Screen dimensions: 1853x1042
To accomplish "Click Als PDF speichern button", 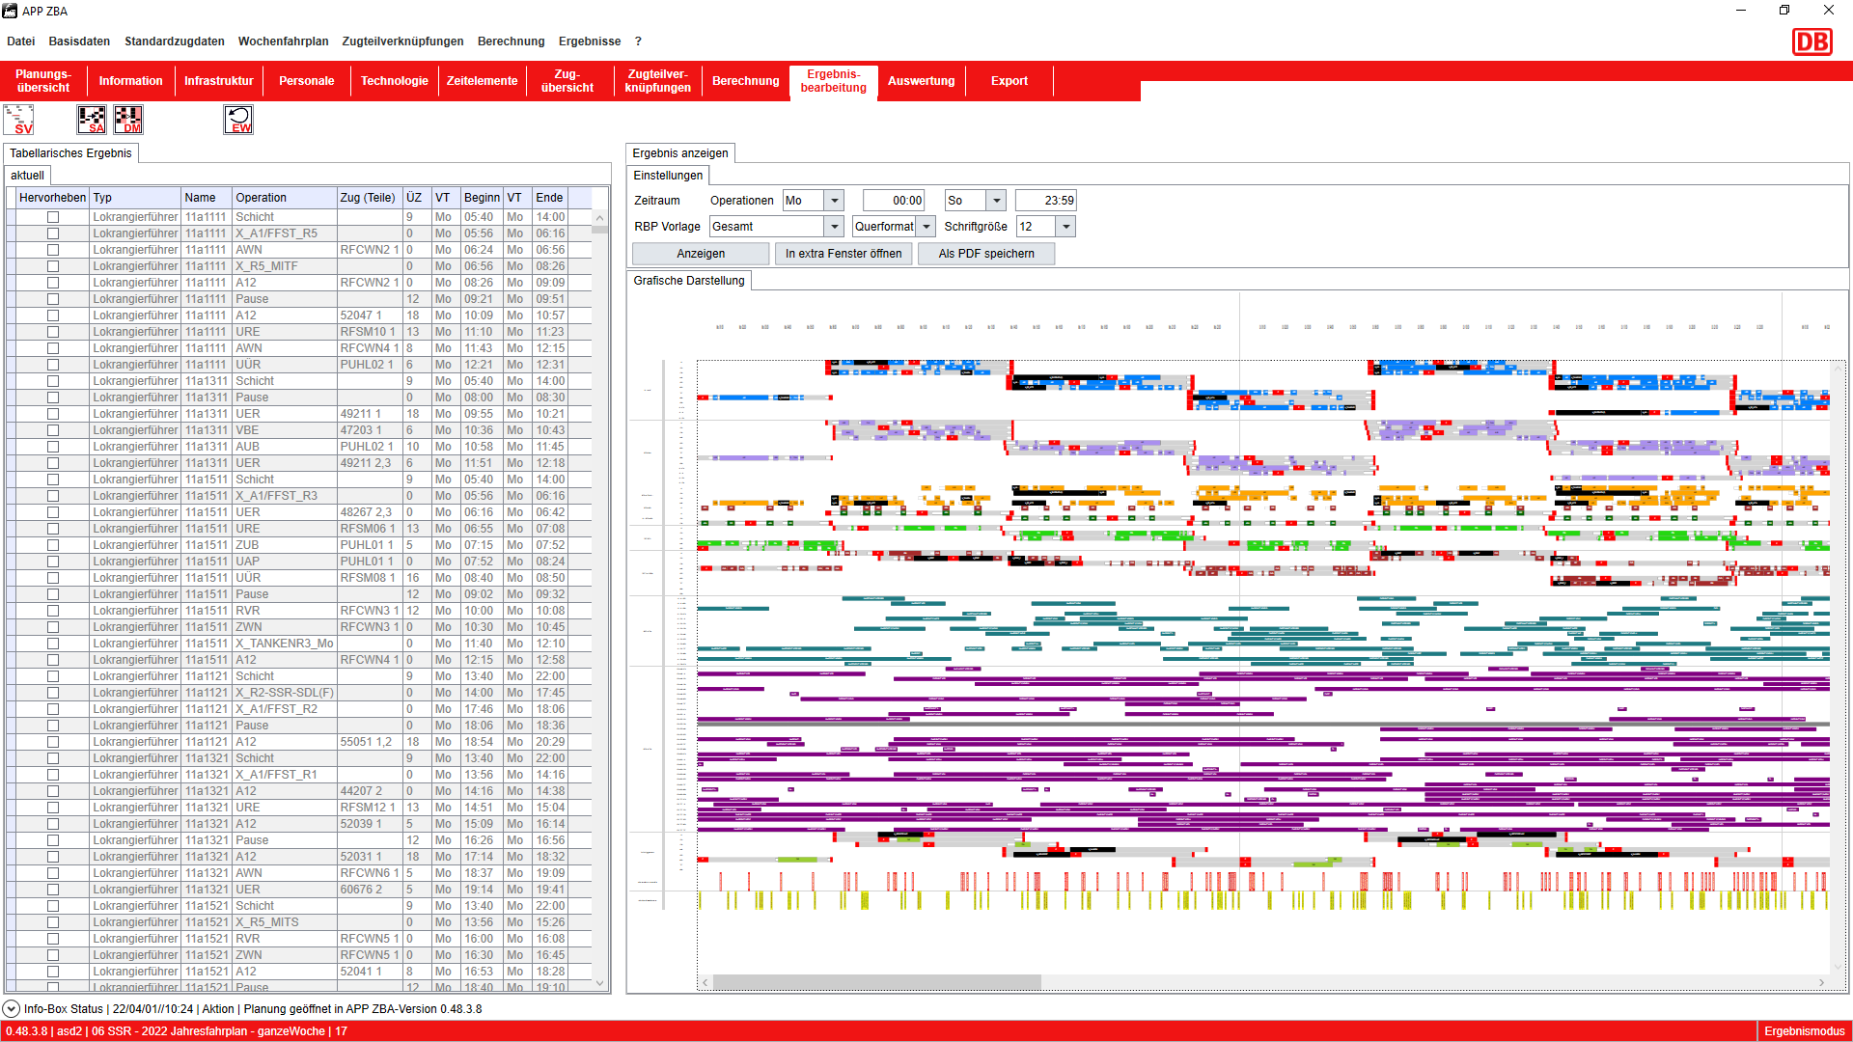I will click(985, 254).
